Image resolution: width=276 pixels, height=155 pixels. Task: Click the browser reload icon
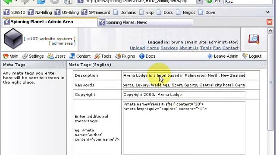(x=41, y=2)
